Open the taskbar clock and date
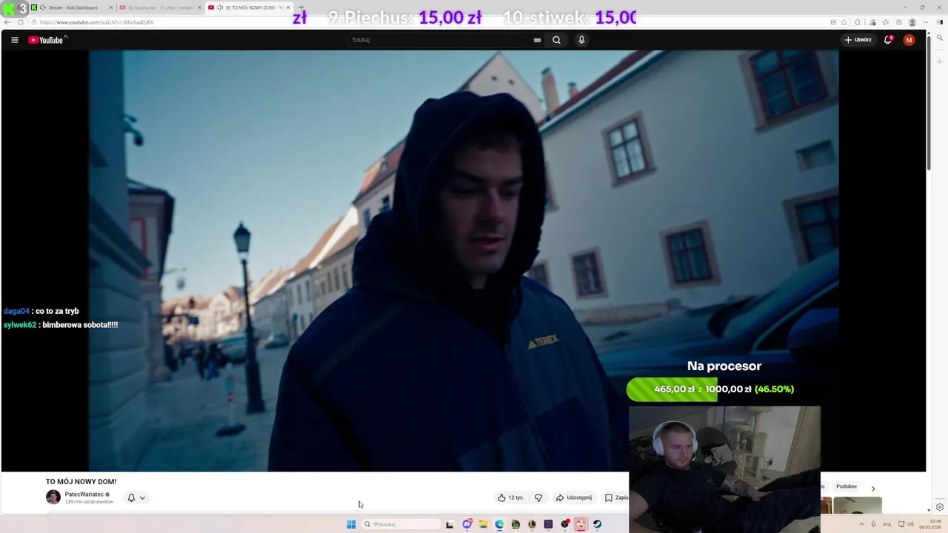The image size is (948, 533). [x=930, y=524]
